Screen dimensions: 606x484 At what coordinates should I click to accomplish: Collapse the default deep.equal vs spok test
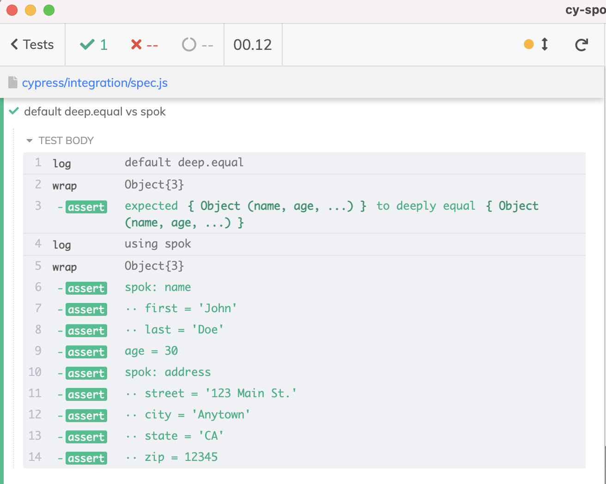tap(95, 112)
